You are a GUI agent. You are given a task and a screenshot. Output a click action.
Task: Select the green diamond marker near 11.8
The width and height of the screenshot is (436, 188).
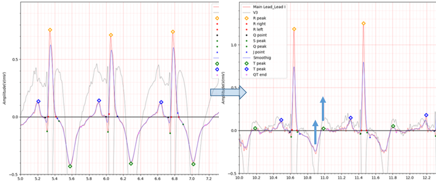coord(393,126)
